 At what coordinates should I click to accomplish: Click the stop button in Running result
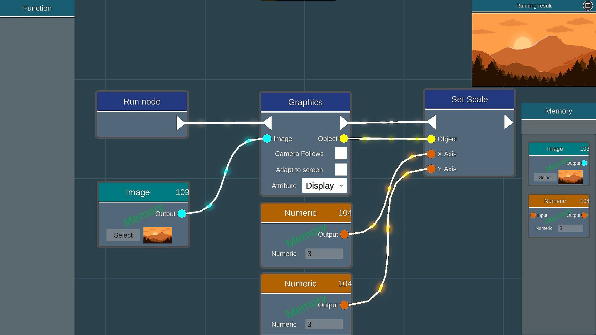click(588, 6)
